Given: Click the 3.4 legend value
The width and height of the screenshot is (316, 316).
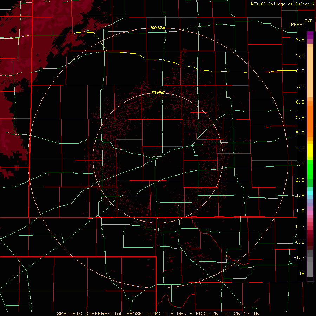Looking at the screenshot, I should pyautogui.click(x=300, y=164).
